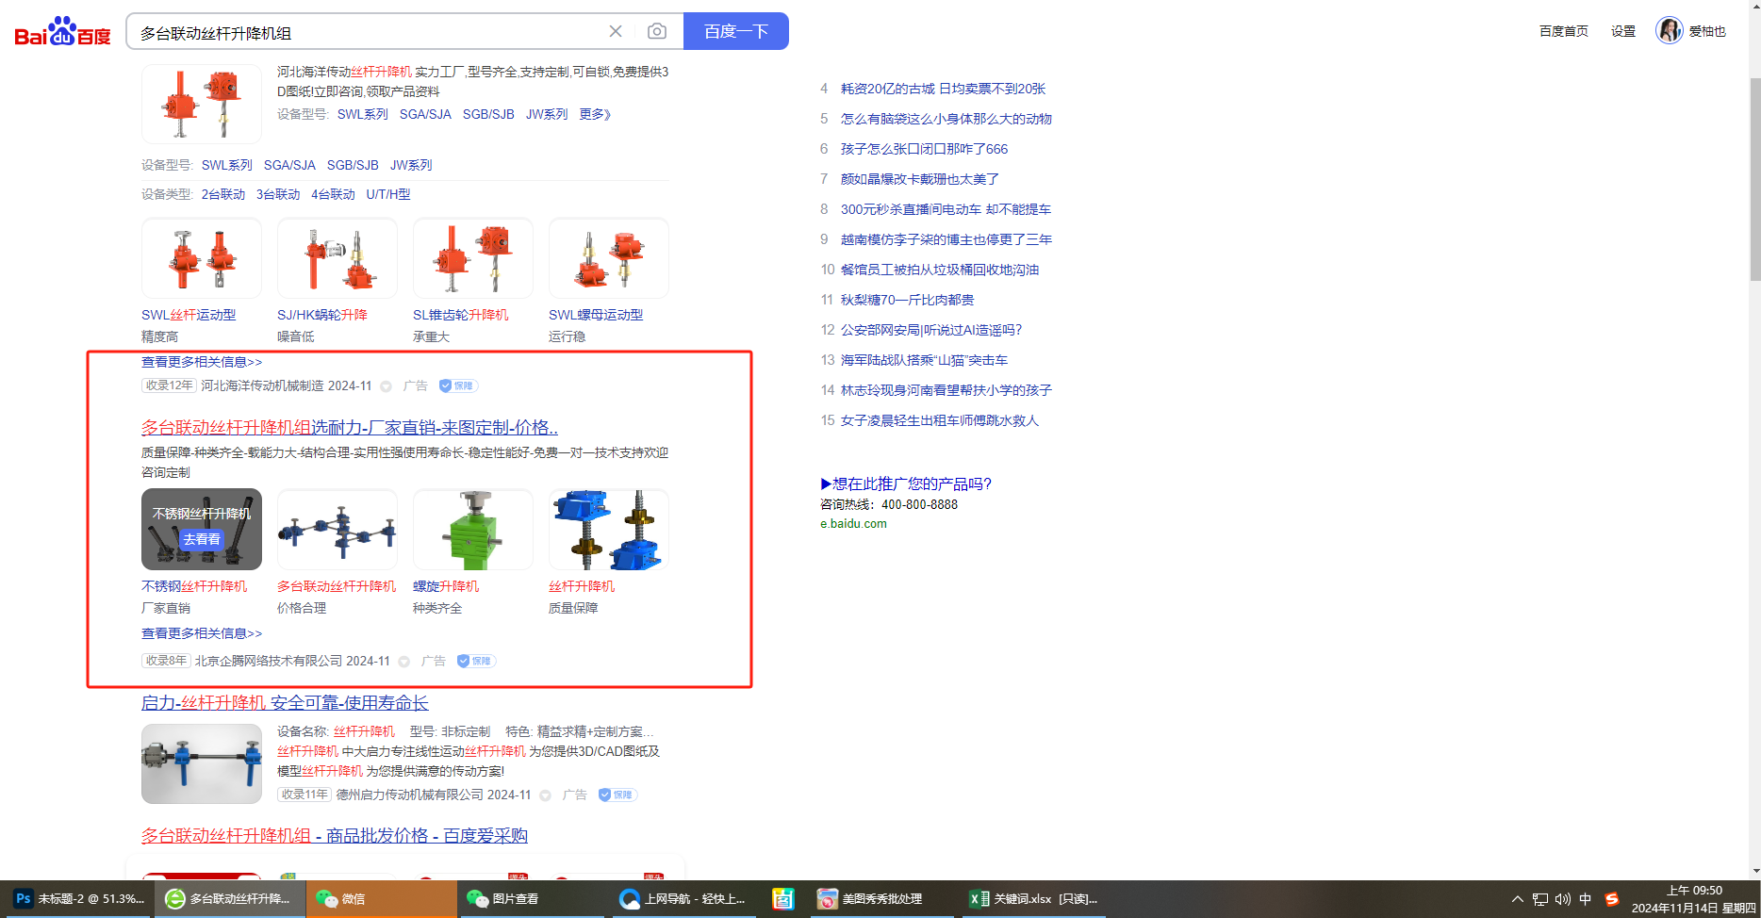The image size is (1761, 918).
Task: Click the Baidu logo
Action: (62, 32)
